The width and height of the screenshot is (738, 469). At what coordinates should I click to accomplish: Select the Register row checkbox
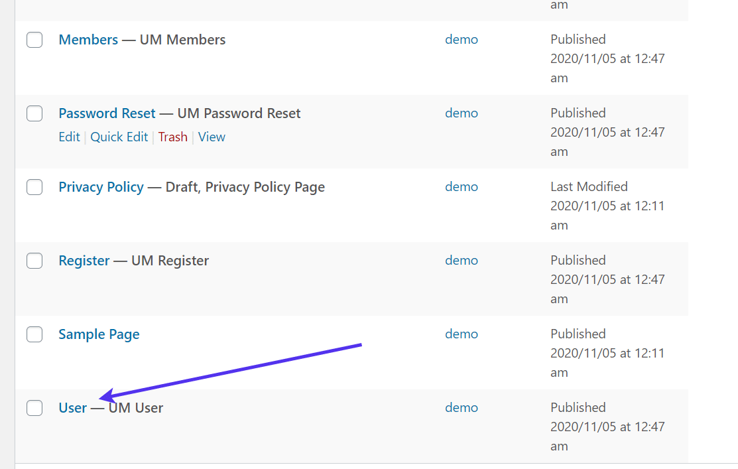[x=34, y=261]
